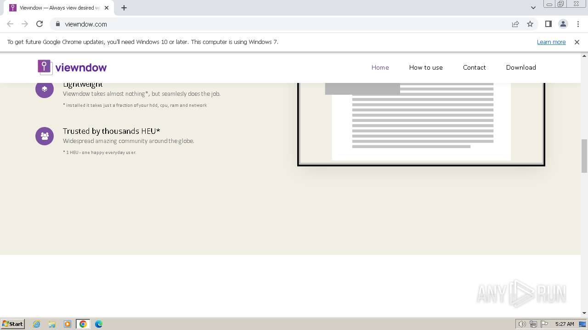Bookmark this page with star icon
This screenshot has width=588, height=330.
pos(530,24)
